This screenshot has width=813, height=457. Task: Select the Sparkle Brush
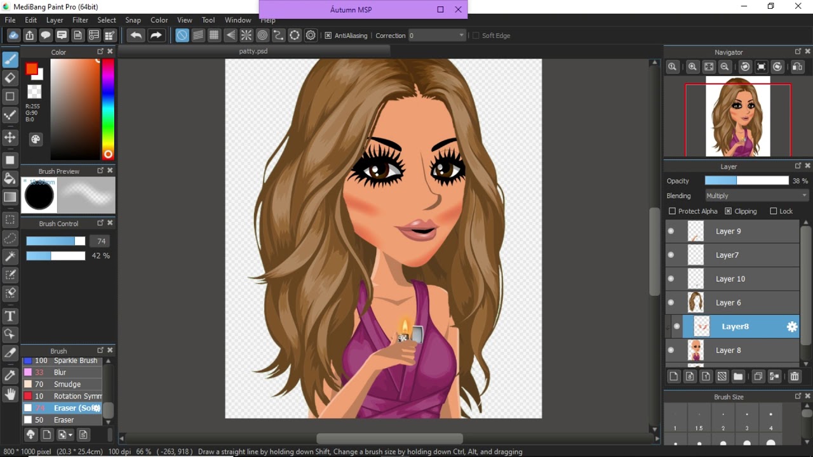point(62,361)
